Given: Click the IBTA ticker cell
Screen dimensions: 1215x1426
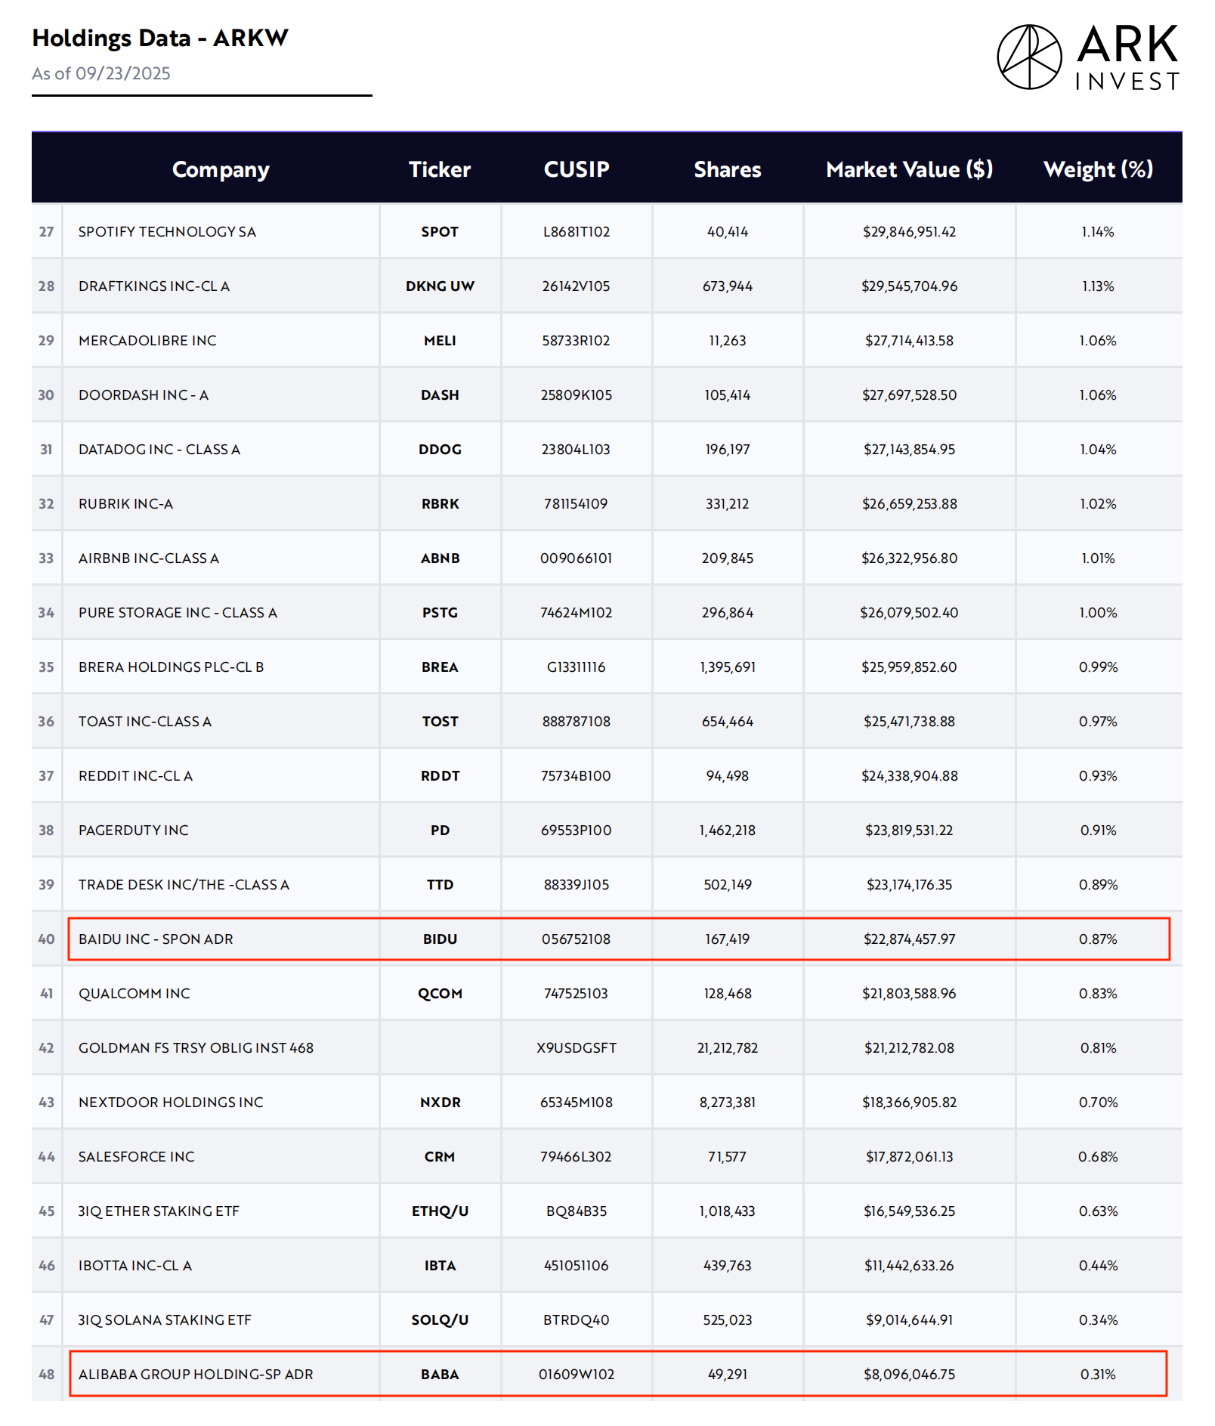Looking at the screenshot, I should point(440,1266).
